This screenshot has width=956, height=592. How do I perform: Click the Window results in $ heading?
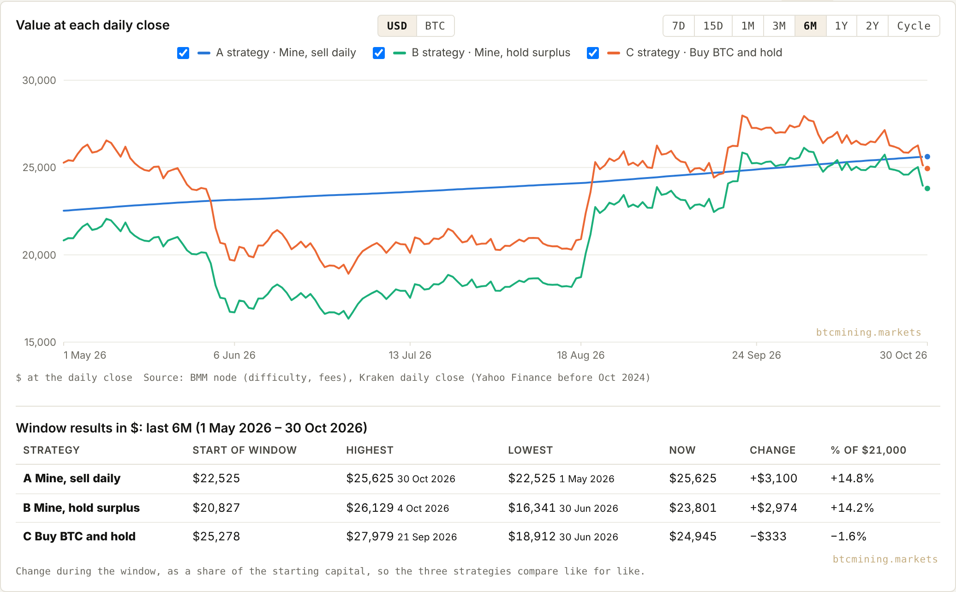(x=191, y=428)
